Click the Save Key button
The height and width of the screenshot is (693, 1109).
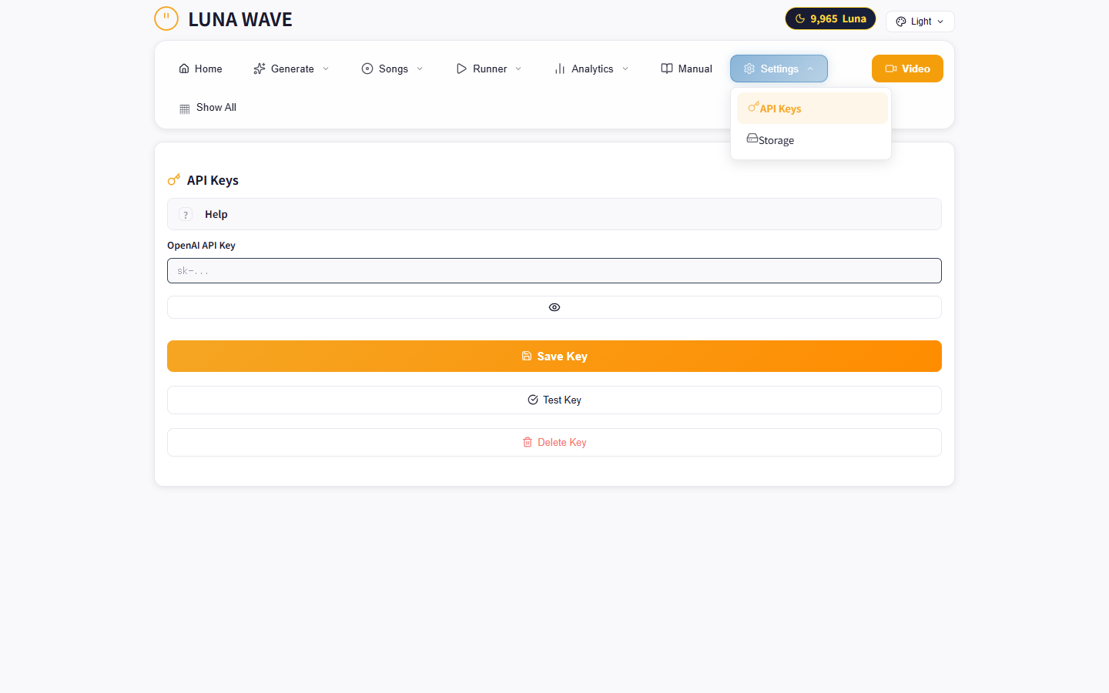pyautogui.click(x=554, y=356)
